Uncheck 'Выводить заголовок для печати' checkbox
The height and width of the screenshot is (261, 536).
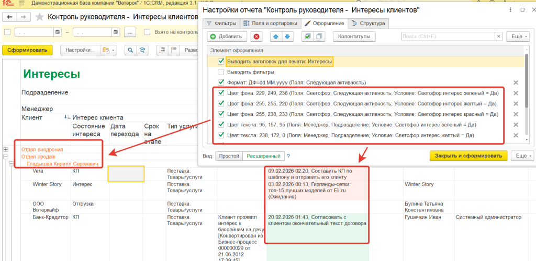221,62
